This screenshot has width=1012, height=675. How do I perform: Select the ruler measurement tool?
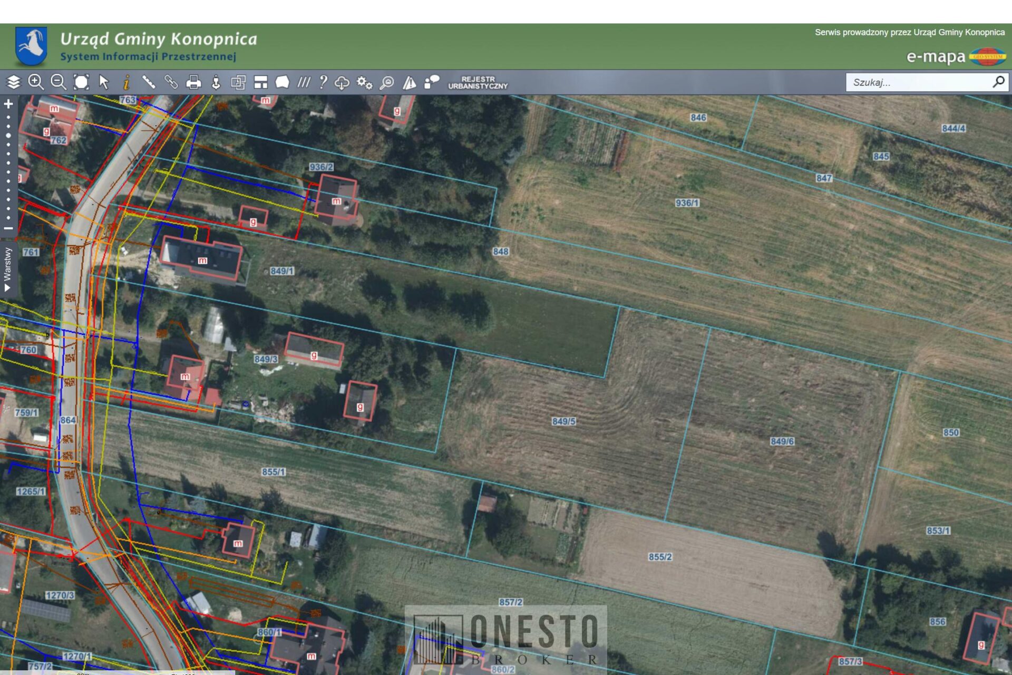(x=149, y=82)
